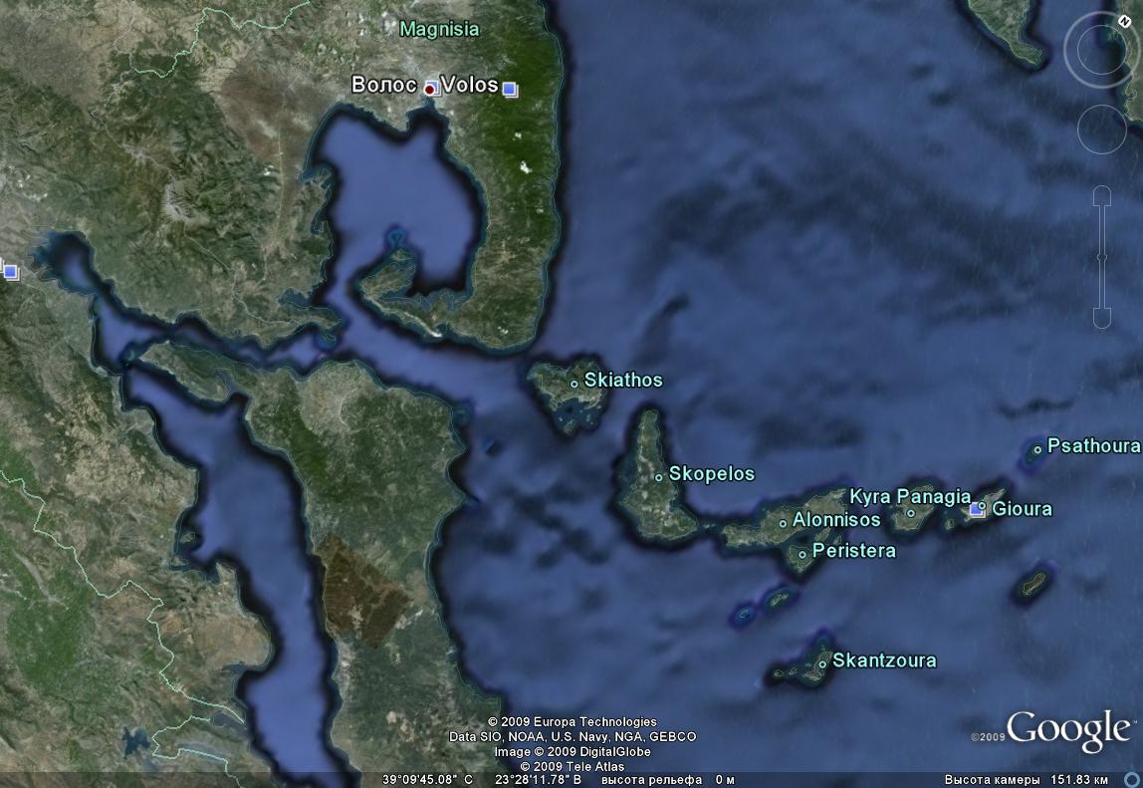Click the Google logo in the corner
The width and height of the screenshot is (1143, 788).
click(x=1066, y=729)
